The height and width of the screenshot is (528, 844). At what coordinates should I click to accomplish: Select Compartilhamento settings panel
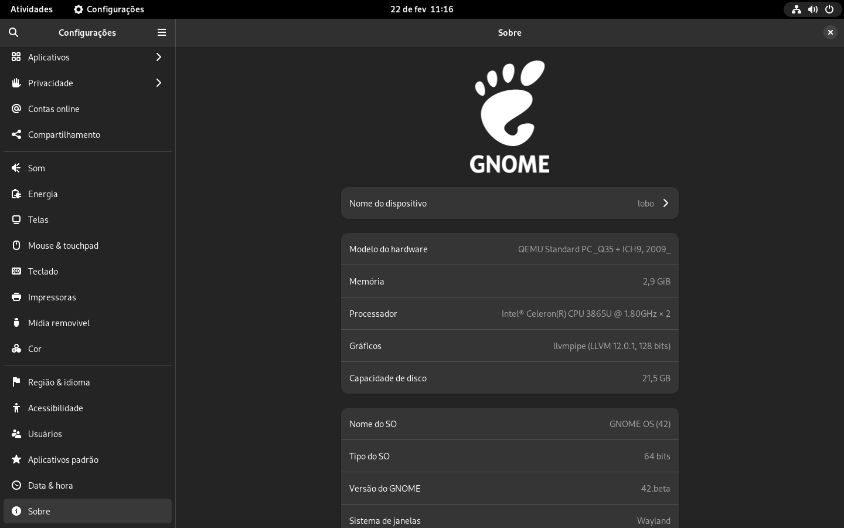pos(88,134)
